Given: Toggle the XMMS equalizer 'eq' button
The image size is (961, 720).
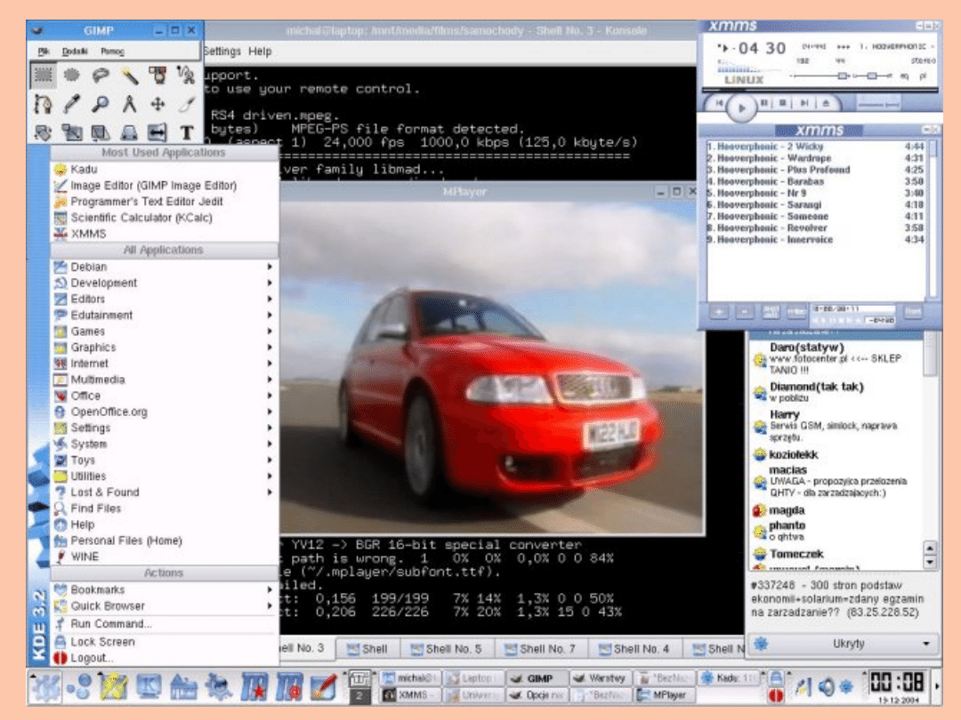Looking at the screenshot, I should coord(905,76).
